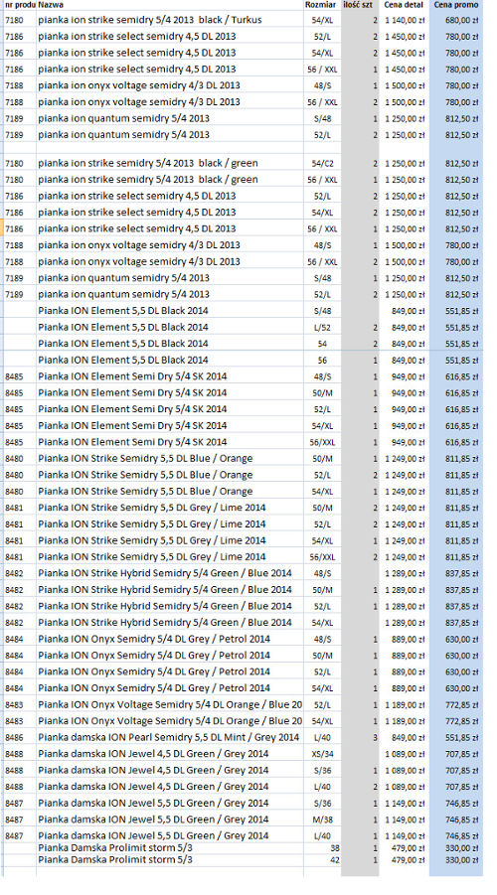Click the "XS/34" size cell
The image size is (497, 895).
[x=322, y=755]
